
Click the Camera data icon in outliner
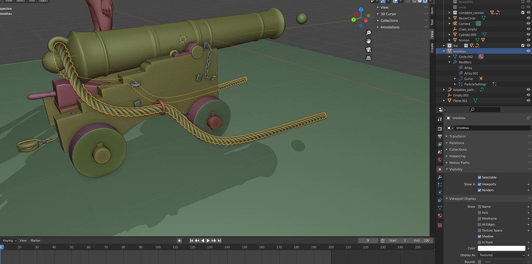478,24
